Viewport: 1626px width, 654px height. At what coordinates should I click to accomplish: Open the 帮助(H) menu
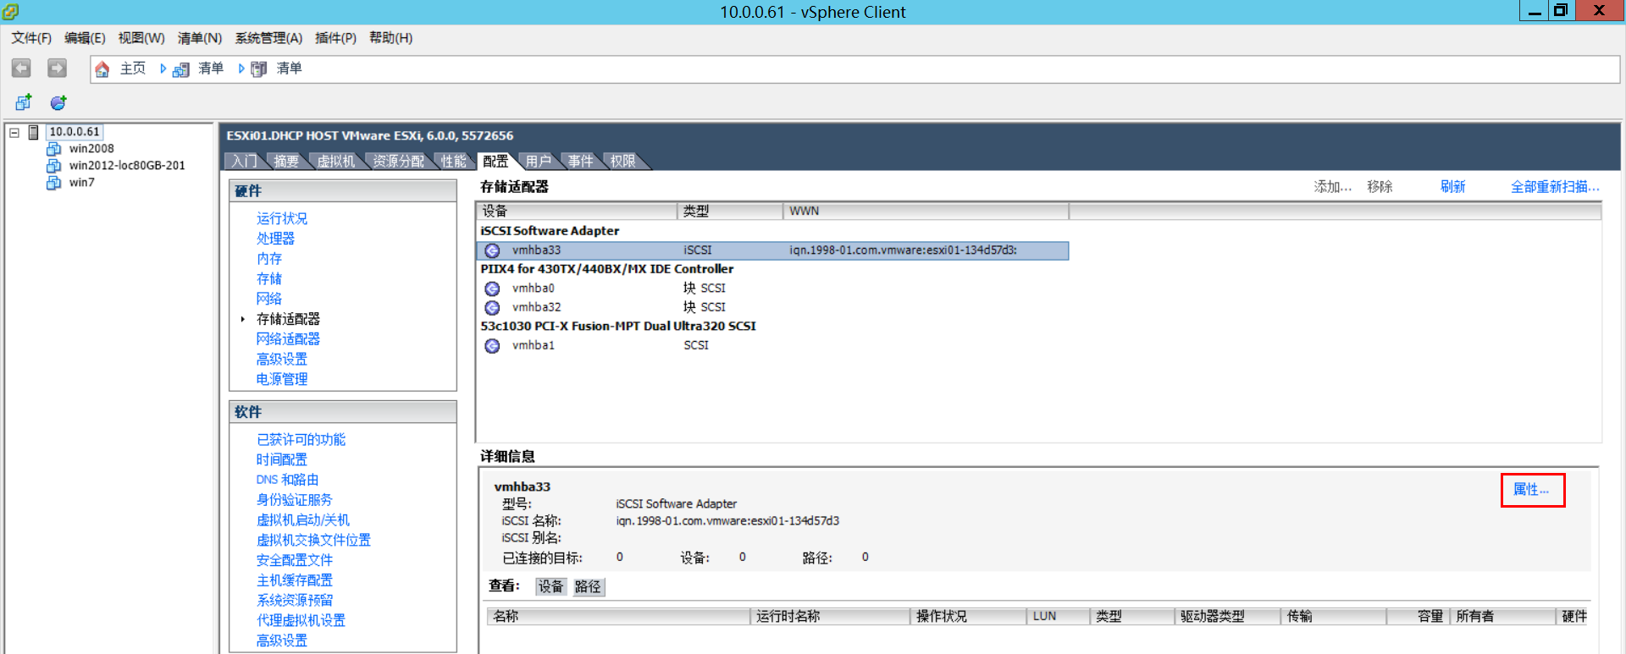(390, 38)
